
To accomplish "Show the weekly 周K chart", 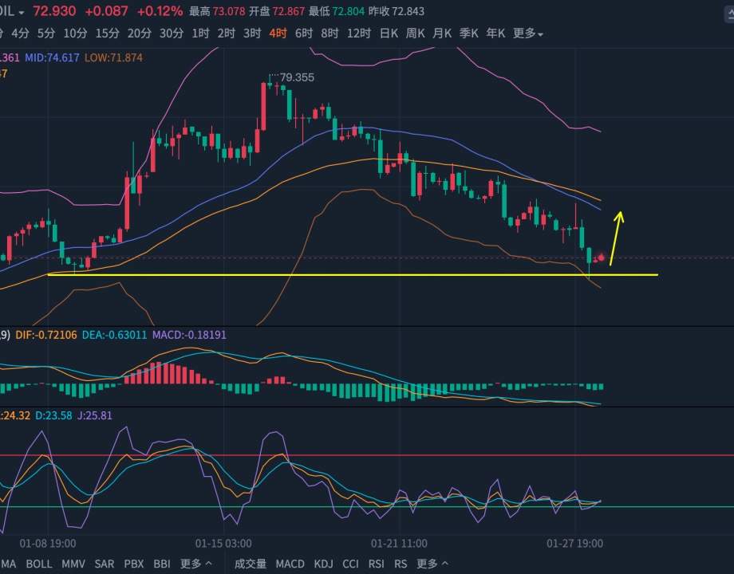I will pos(415,33).
